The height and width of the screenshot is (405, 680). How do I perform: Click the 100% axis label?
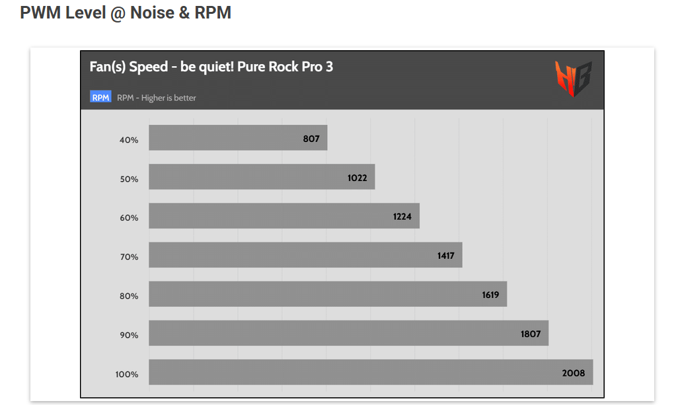(x=127, y=374)
